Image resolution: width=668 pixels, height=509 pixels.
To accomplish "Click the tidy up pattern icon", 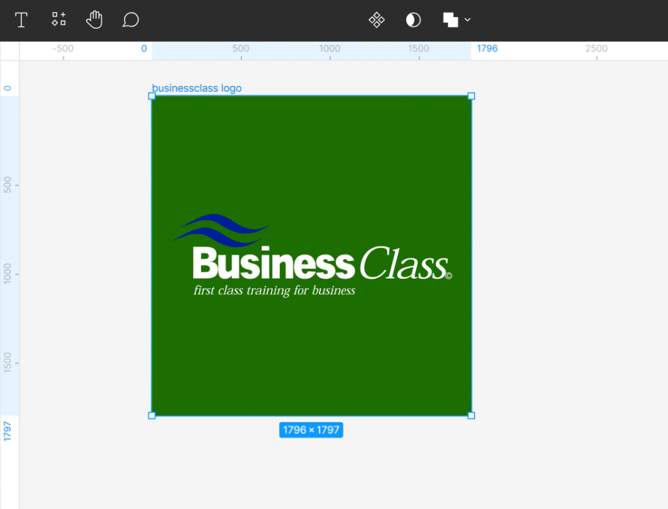I will pos(376,20).
